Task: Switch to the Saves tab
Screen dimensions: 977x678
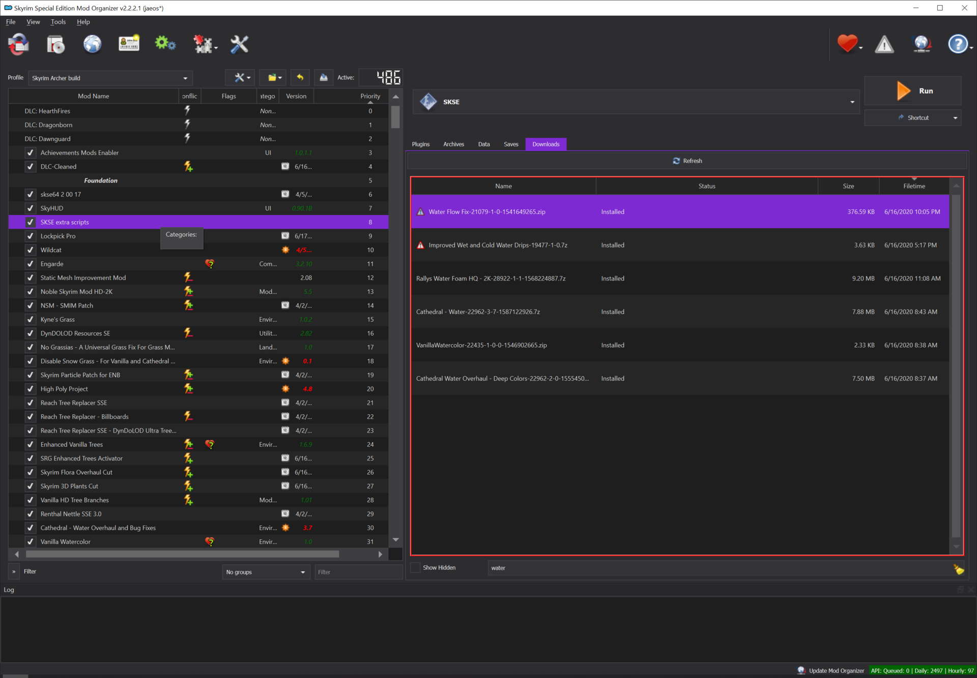Action: pyautogui.click(x=511, y=144)
